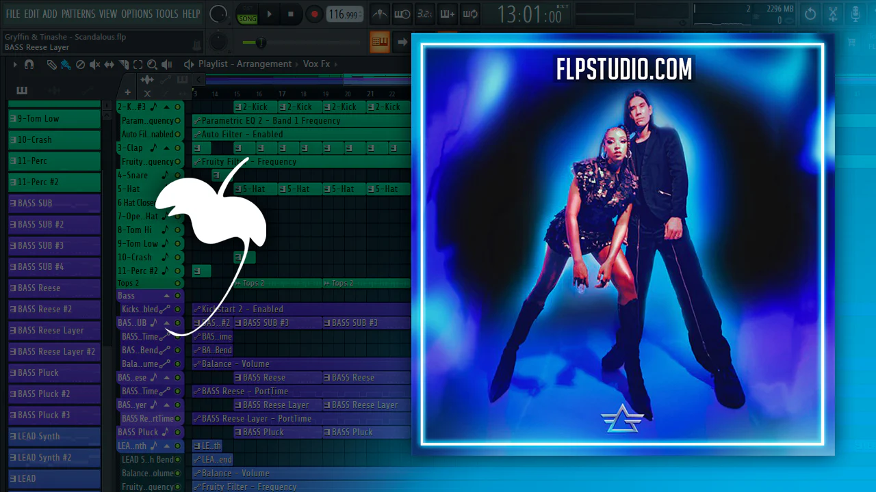
Task: Mute the 4-Snare track
Action: (x=178, y=175)
